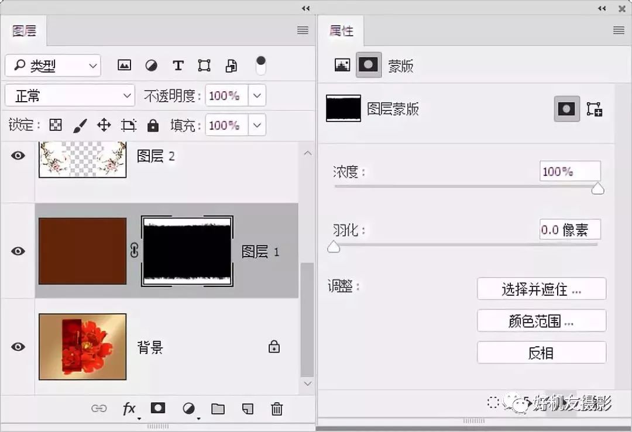Select the Add layer mask icon
This screenshot has height=432, width=632.
click(x=158, y=409)
